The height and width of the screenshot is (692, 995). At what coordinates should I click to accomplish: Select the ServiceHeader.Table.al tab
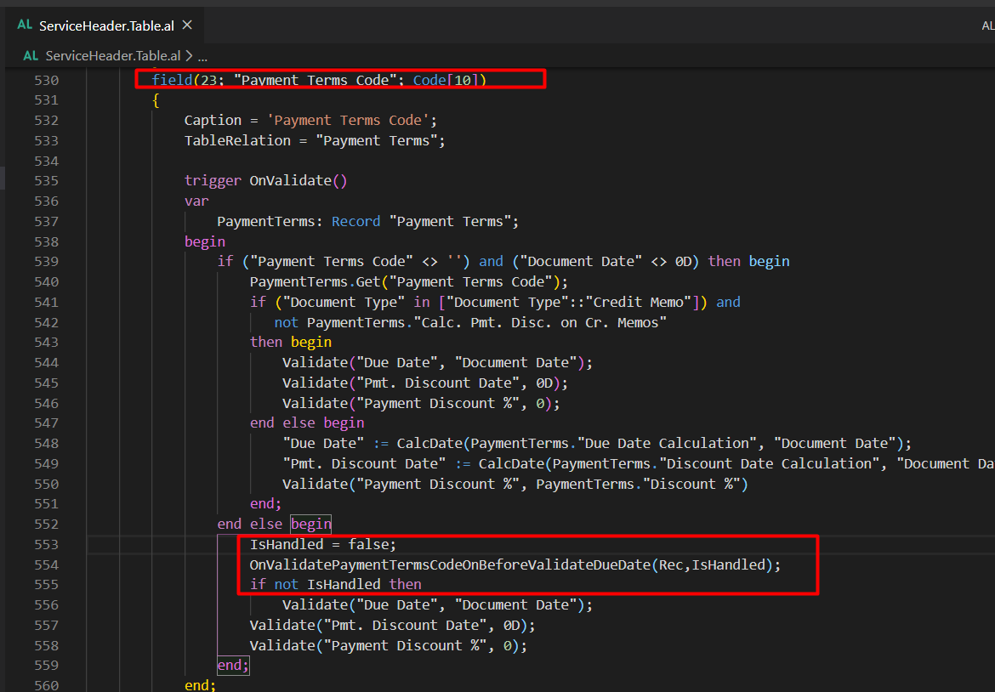(x=105, y=26)
